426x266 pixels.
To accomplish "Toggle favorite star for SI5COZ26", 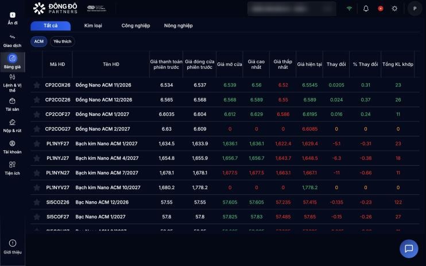I will pos(37,202).
